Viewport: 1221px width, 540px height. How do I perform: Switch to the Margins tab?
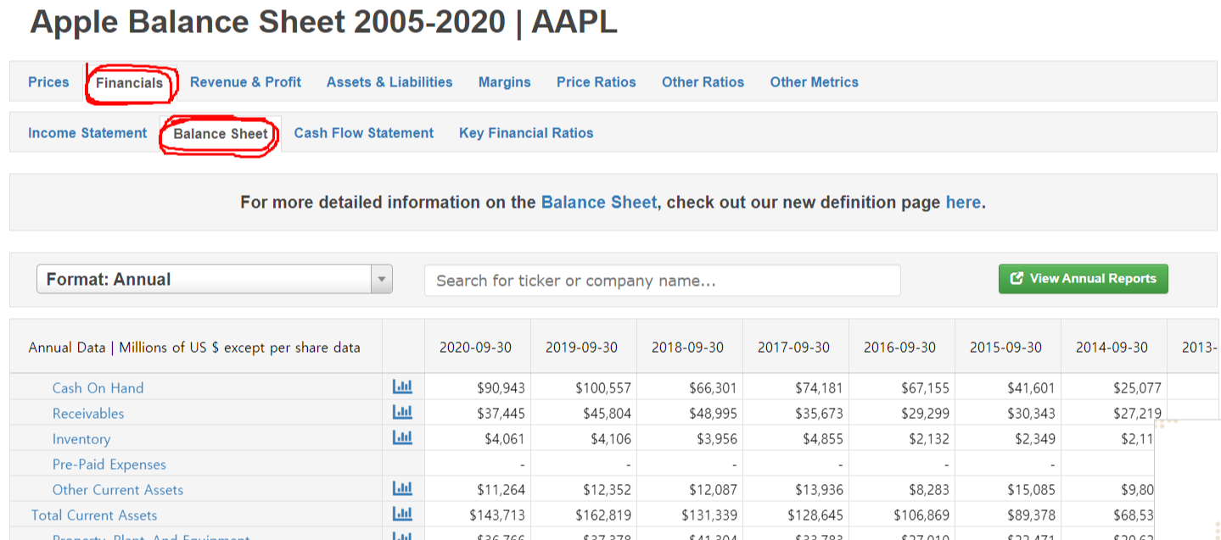pyautogui.click(x=504, y=82)
